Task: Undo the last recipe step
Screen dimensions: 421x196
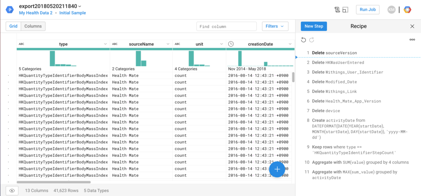Action: (x=303, y=40)
